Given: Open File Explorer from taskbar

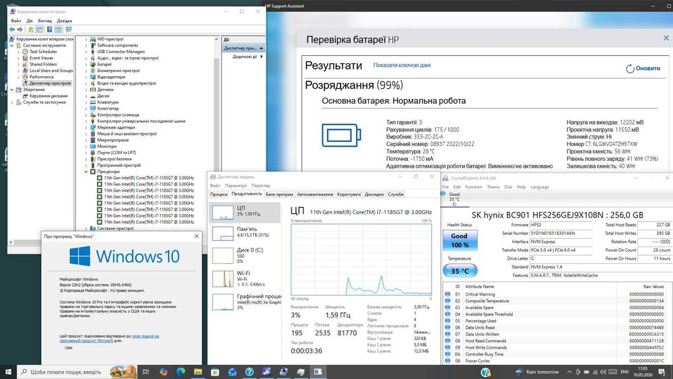Looking at the screenshot, I should [198, 372].
